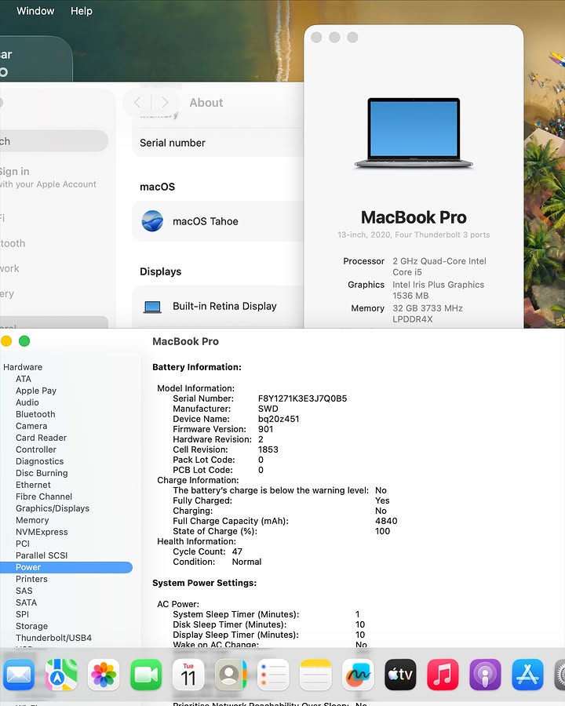The width and height of the screenshot is (565, 706).
Task: Select Memory in Hardware sidebar
Action: pos(32,521)
